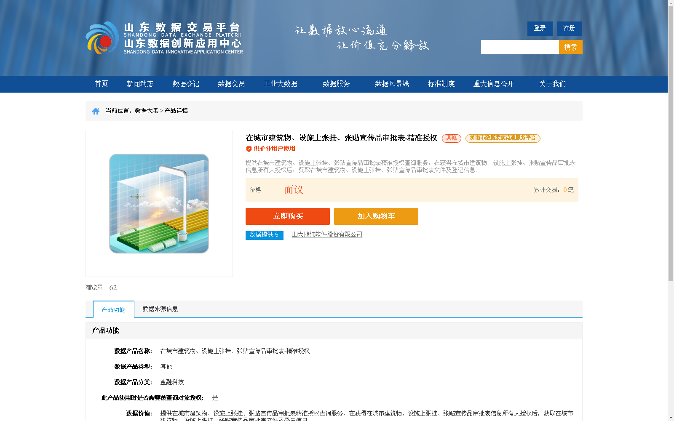Click 加入购物车 button
The image size is (674, 421).
pos(376,216)
